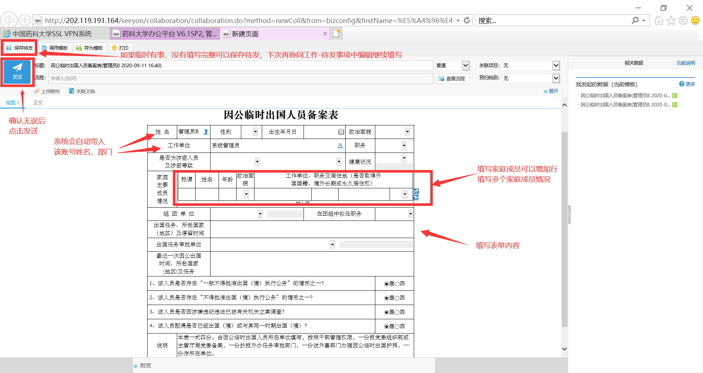Click the 发送 send button
Screen dimensions: 703x373
17,71
